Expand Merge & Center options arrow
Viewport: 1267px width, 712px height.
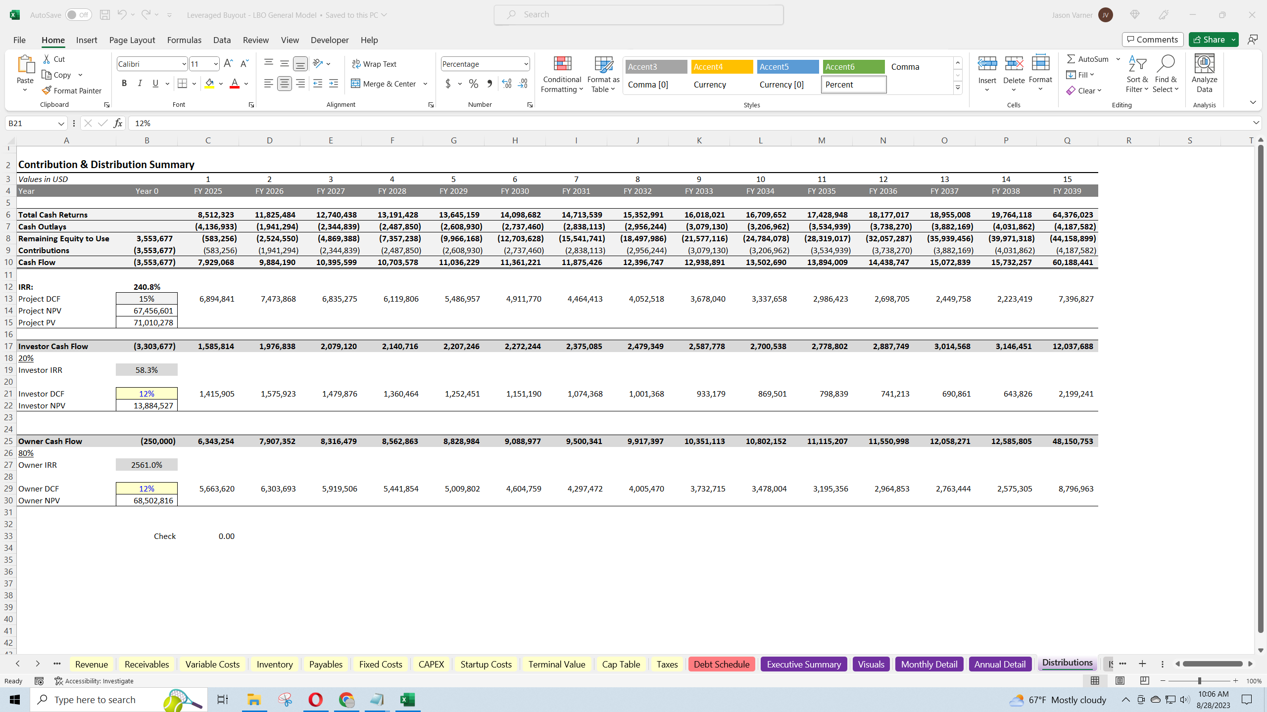425,84
